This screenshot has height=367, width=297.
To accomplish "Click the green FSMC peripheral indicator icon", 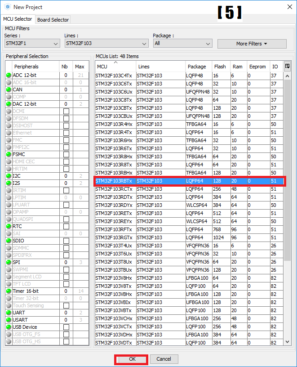I will pyautogui.click(x=9, y=155).
